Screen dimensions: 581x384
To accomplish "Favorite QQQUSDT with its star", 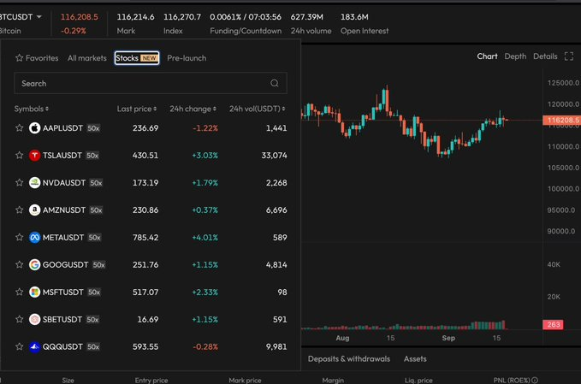I will coord(20,346).
